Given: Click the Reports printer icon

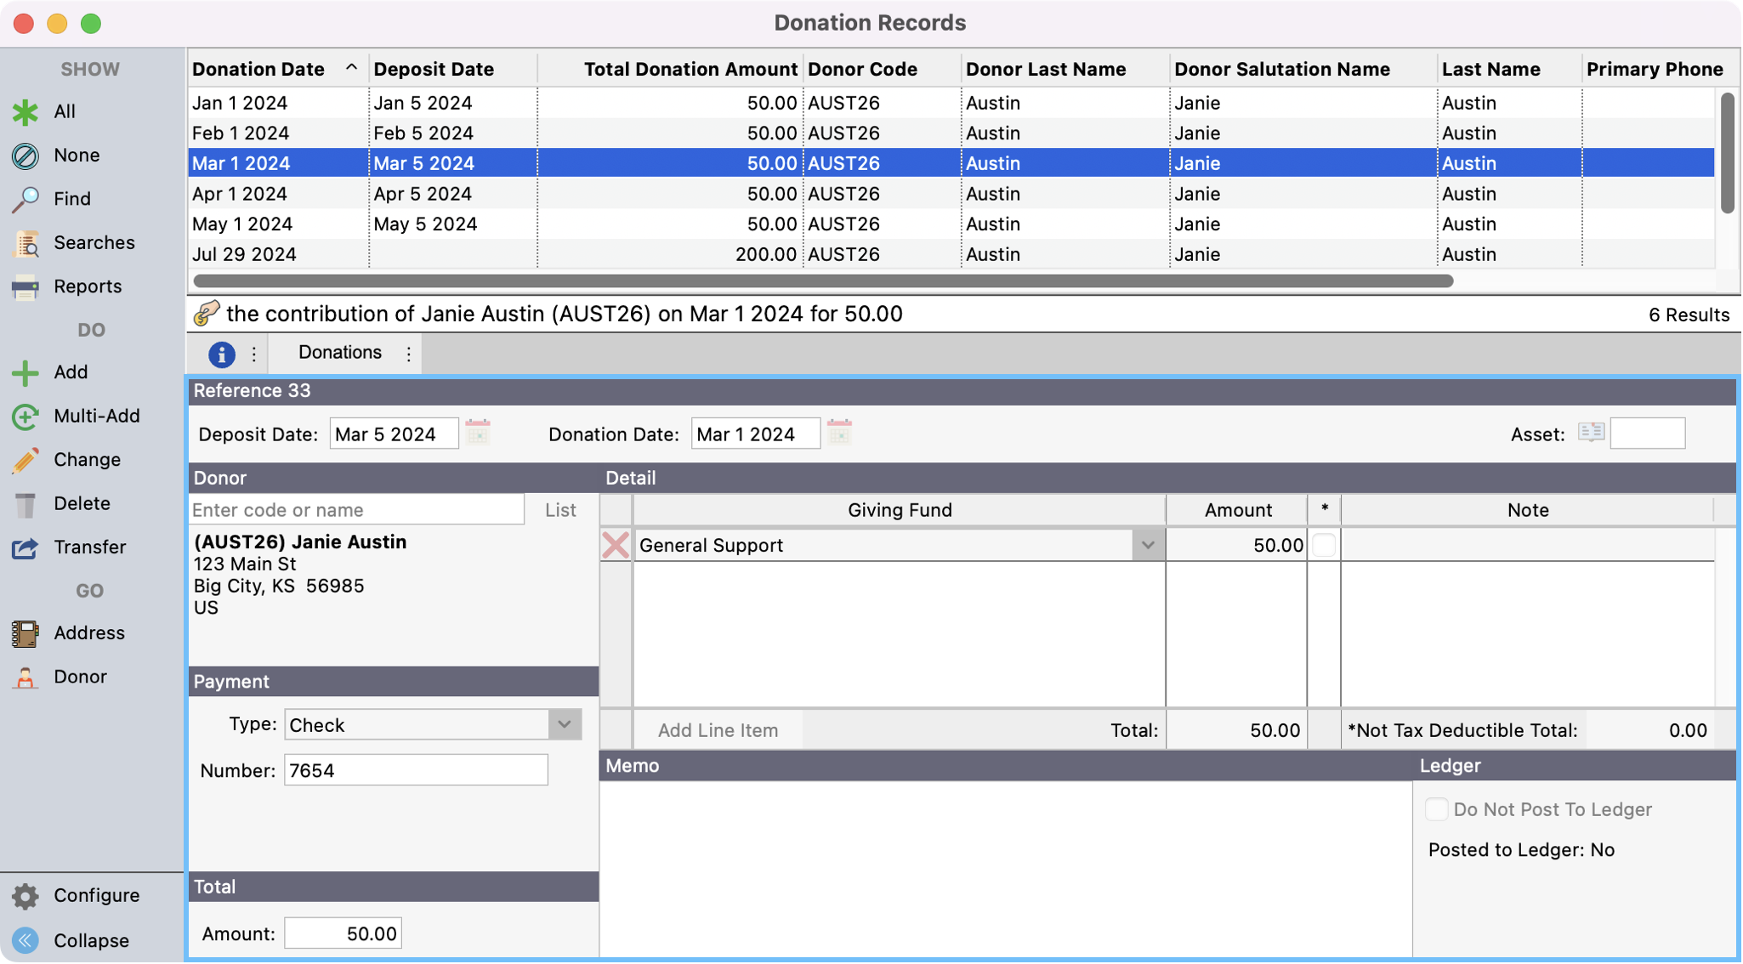Looking at the screenshot, I should (x=26, y=287).
